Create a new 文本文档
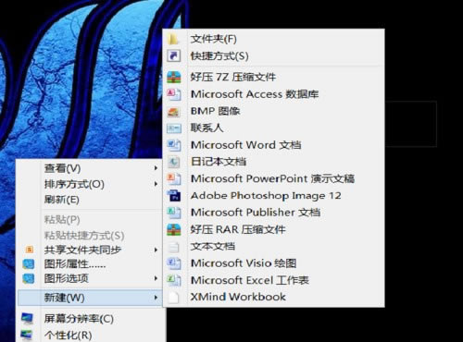The height and width of the screenshot is (342, 463). [x=273, y=247]
